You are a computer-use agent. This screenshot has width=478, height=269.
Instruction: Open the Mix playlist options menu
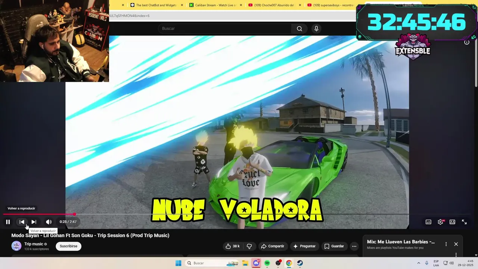pyautogui.click(x=446, y=244)
